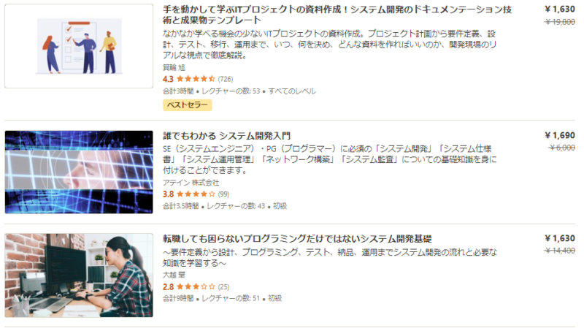Click the description starting with SE（システムエンジニア）
This screenshot has width=584, height=331.
pos(330,159)
